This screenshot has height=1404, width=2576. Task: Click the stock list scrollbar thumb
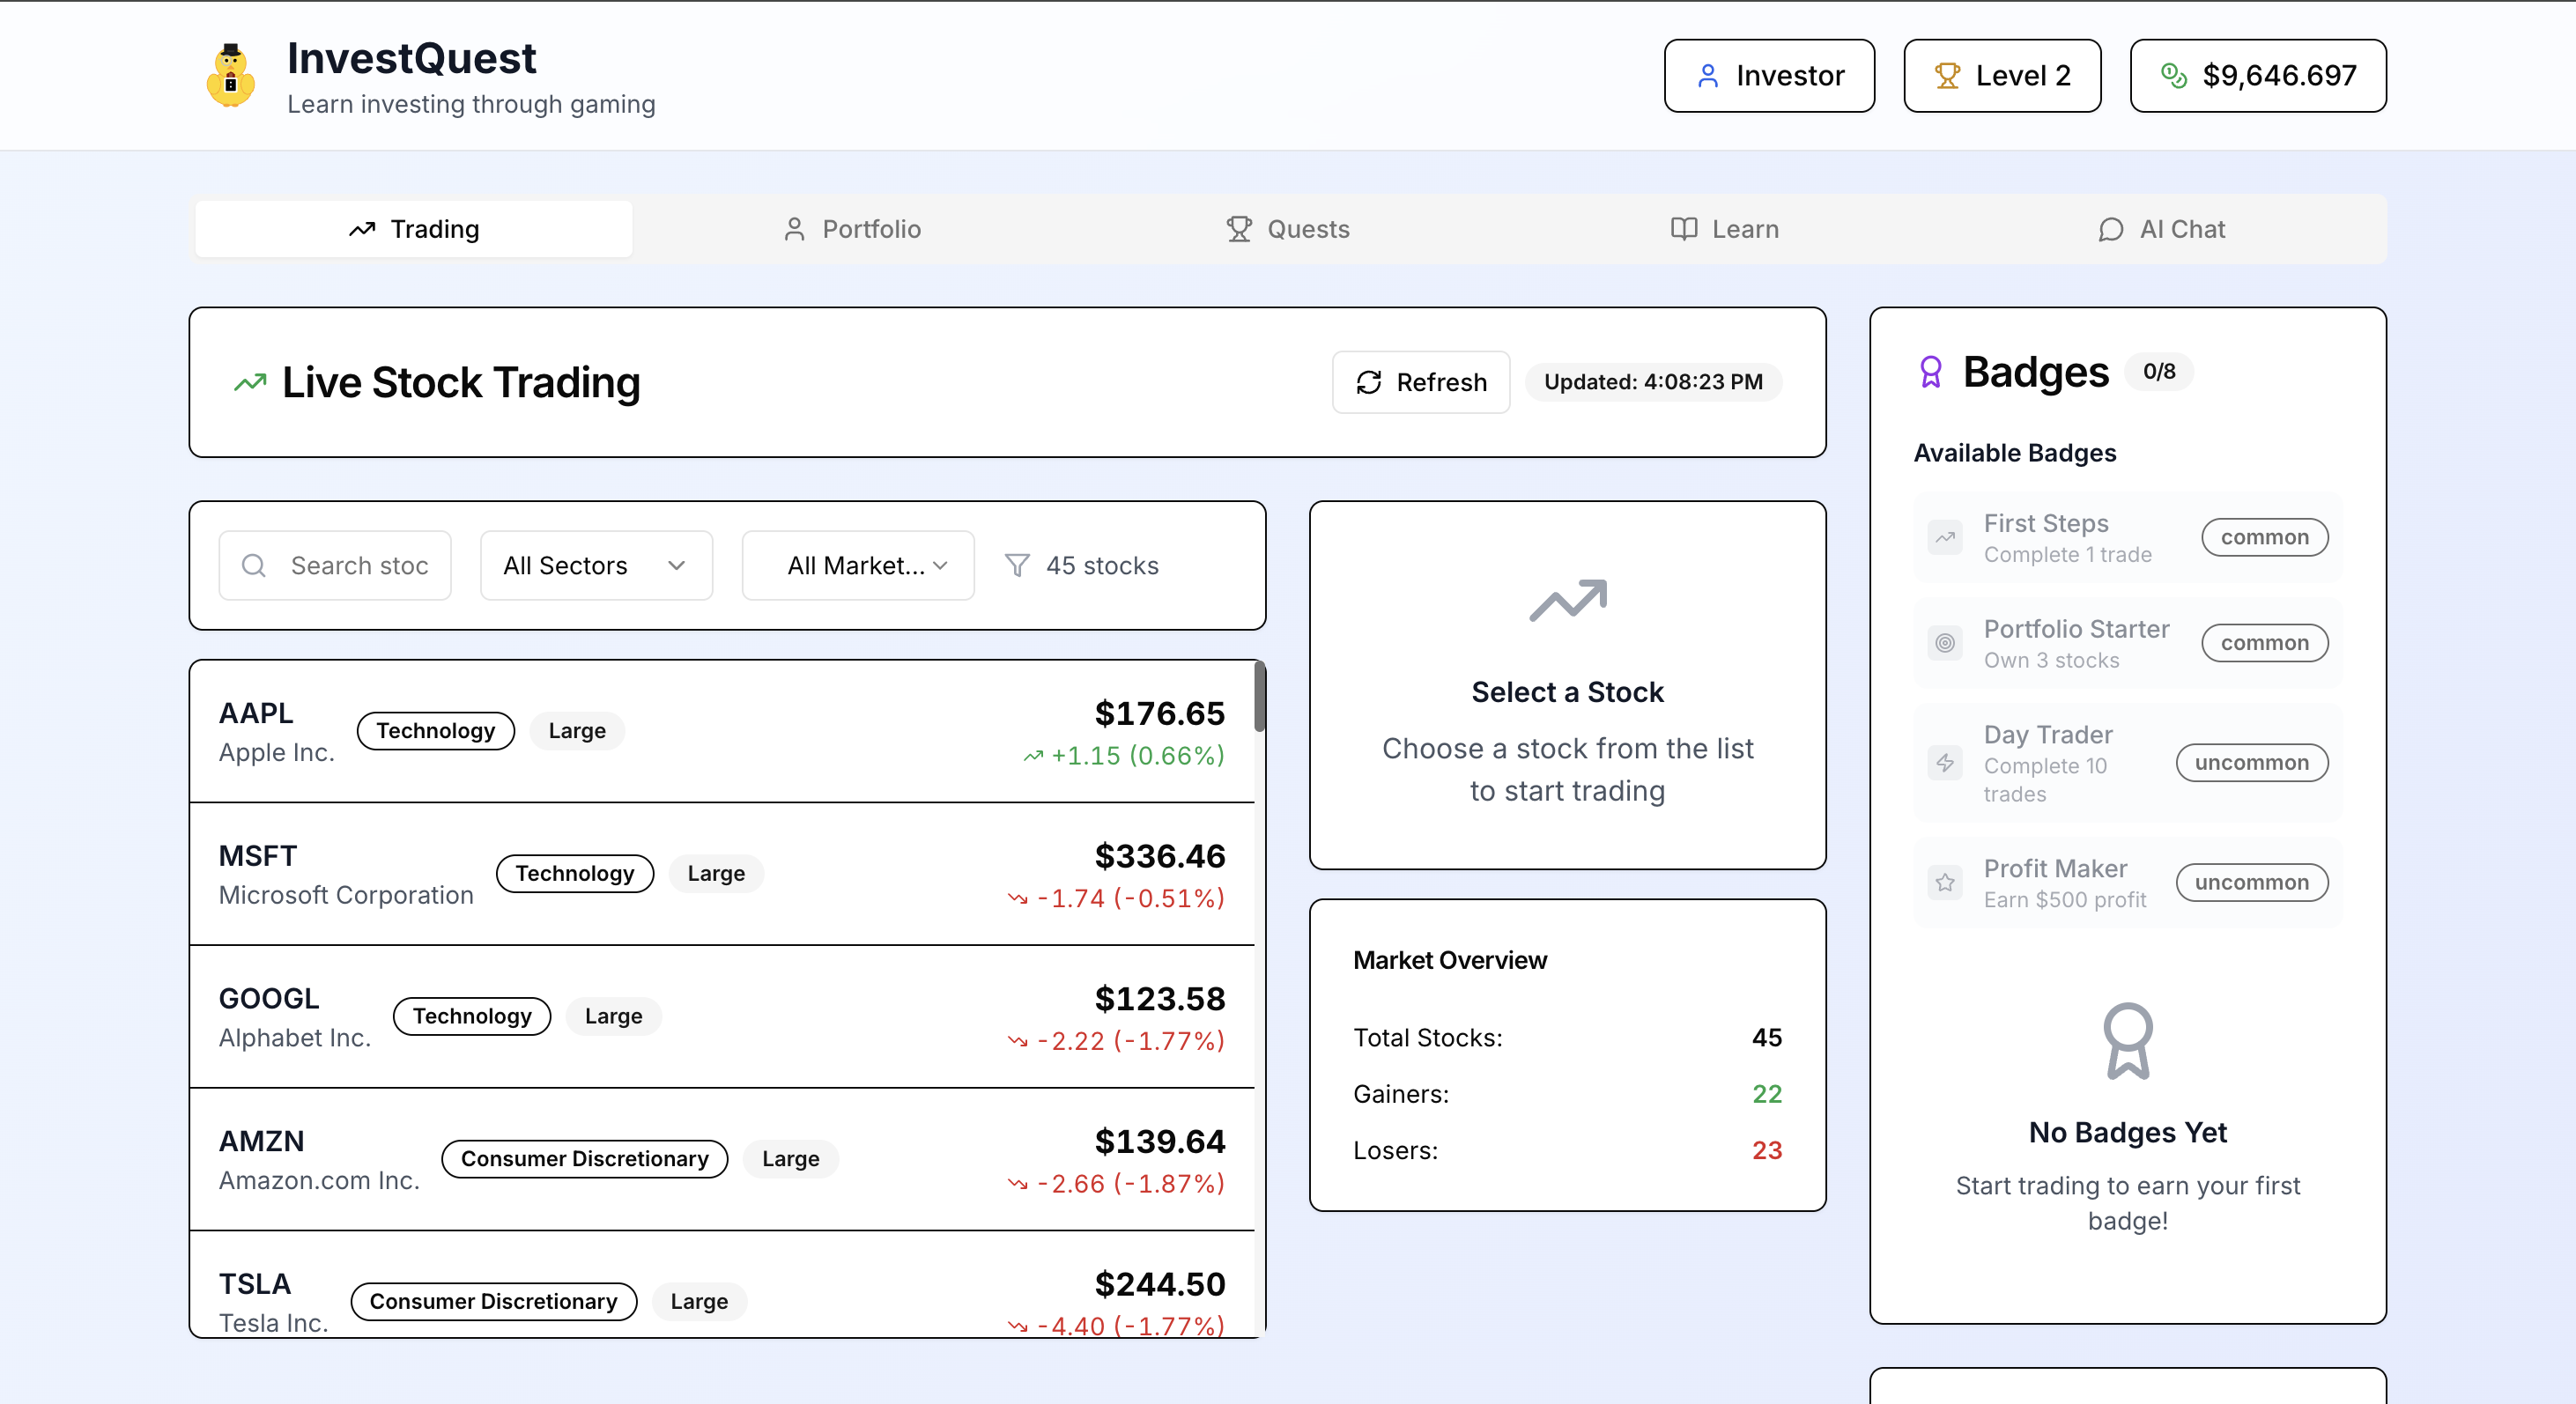coord(1260,697)
